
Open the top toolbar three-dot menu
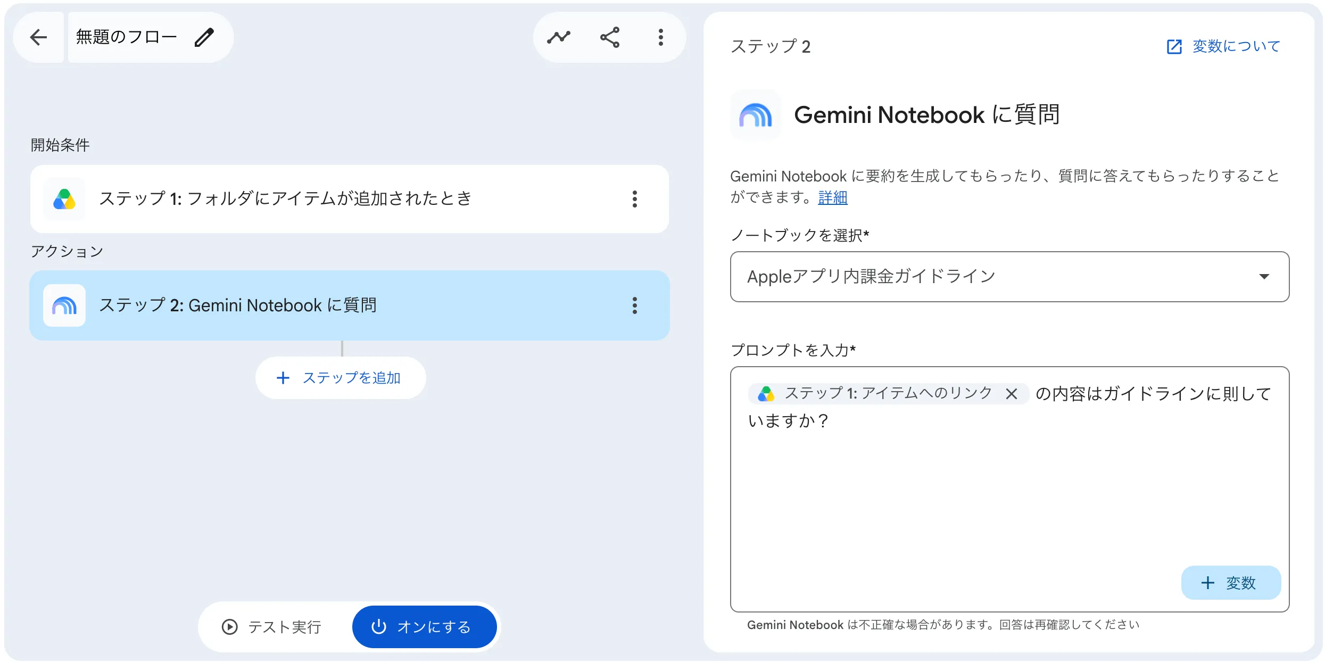pos(661,37)
